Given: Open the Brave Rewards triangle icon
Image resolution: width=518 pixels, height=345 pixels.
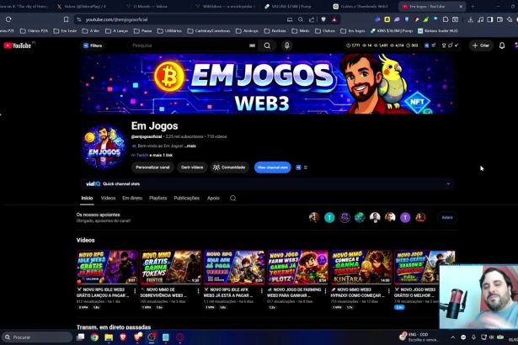Looking at the screenshot, I should tap(334, 19).
